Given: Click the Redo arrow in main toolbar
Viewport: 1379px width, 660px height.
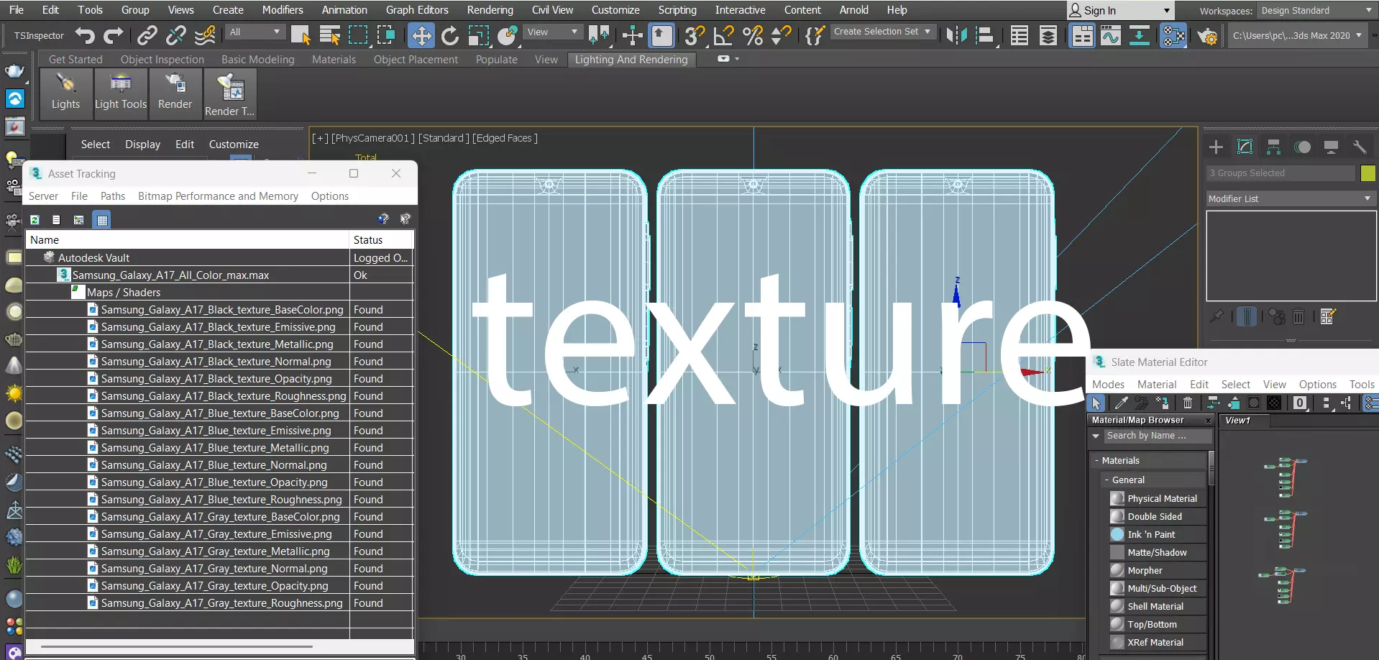Looking at the screenshot, I should [x=114, y=35].
